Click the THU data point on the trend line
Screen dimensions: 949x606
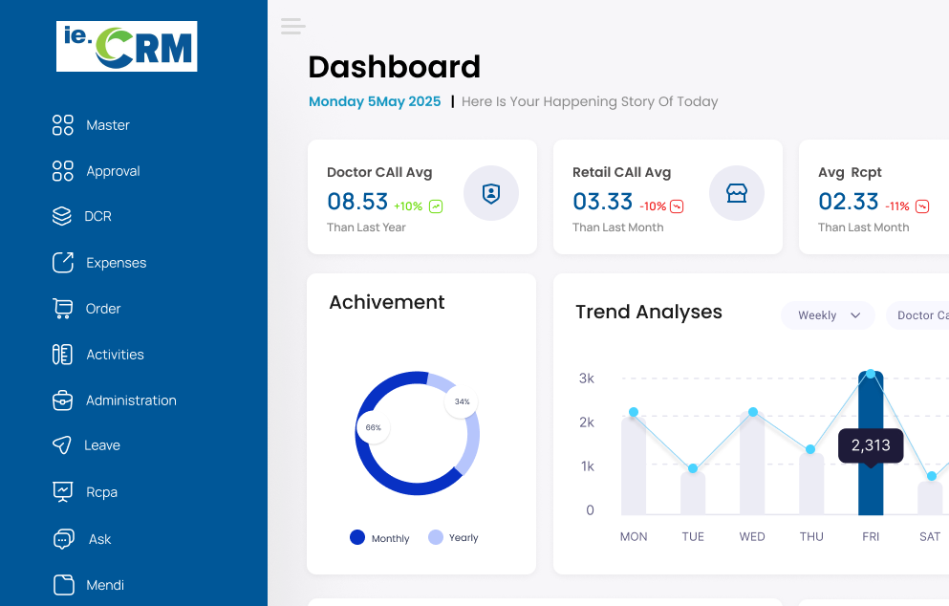pos(810,449)
